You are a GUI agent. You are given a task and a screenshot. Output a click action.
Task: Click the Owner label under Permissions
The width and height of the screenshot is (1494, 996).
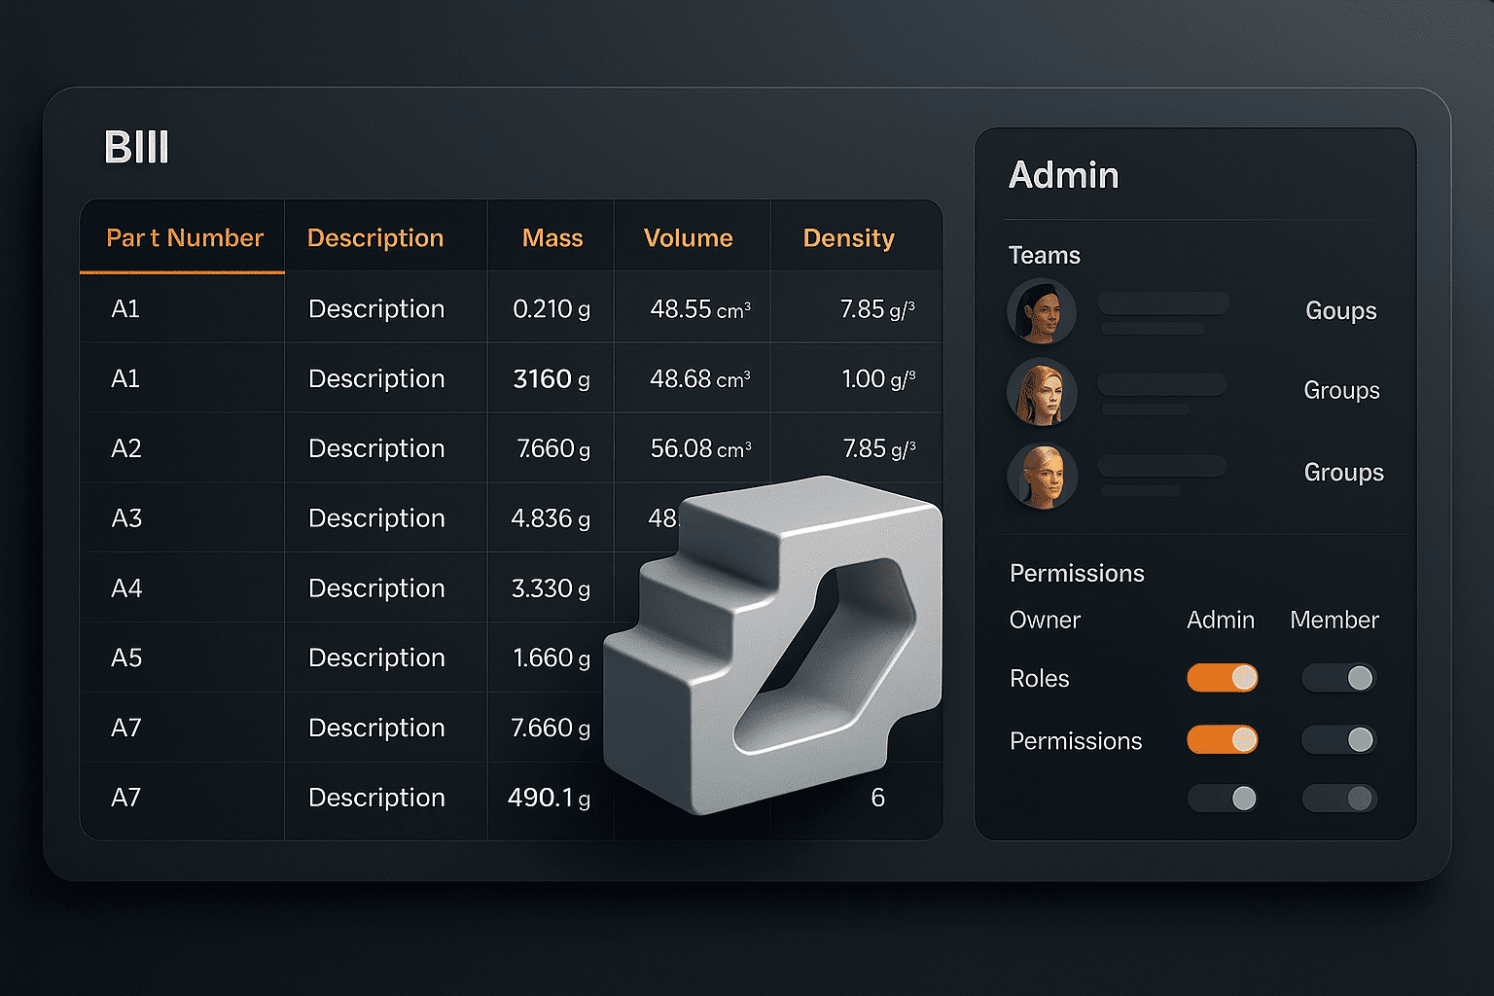point(1045,621)
